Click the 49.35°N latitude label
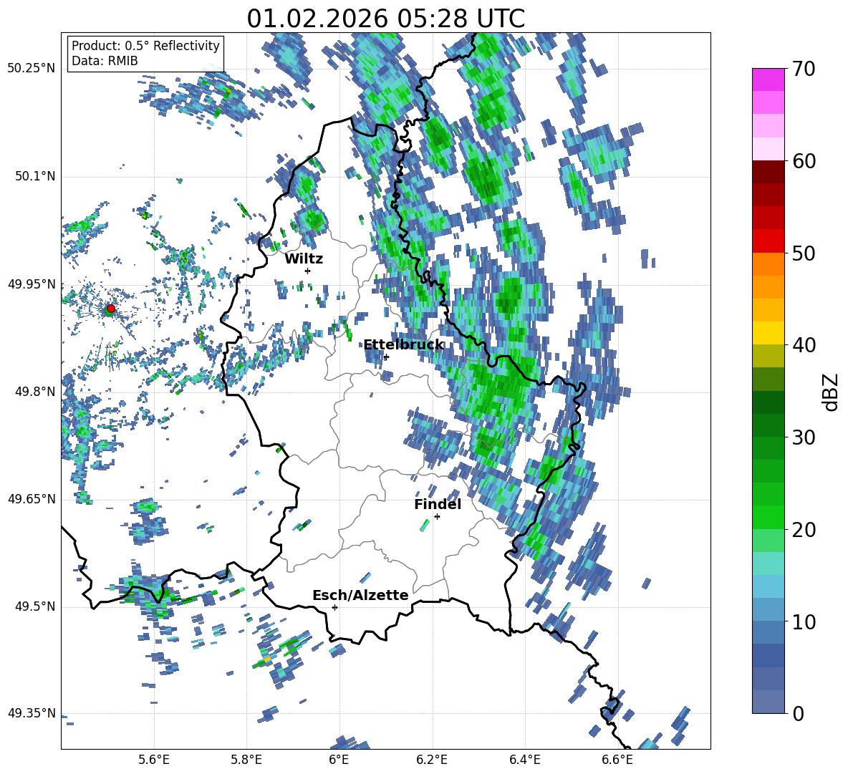The width and height of the screenshot is (848, 774). [x=32, y=713]
